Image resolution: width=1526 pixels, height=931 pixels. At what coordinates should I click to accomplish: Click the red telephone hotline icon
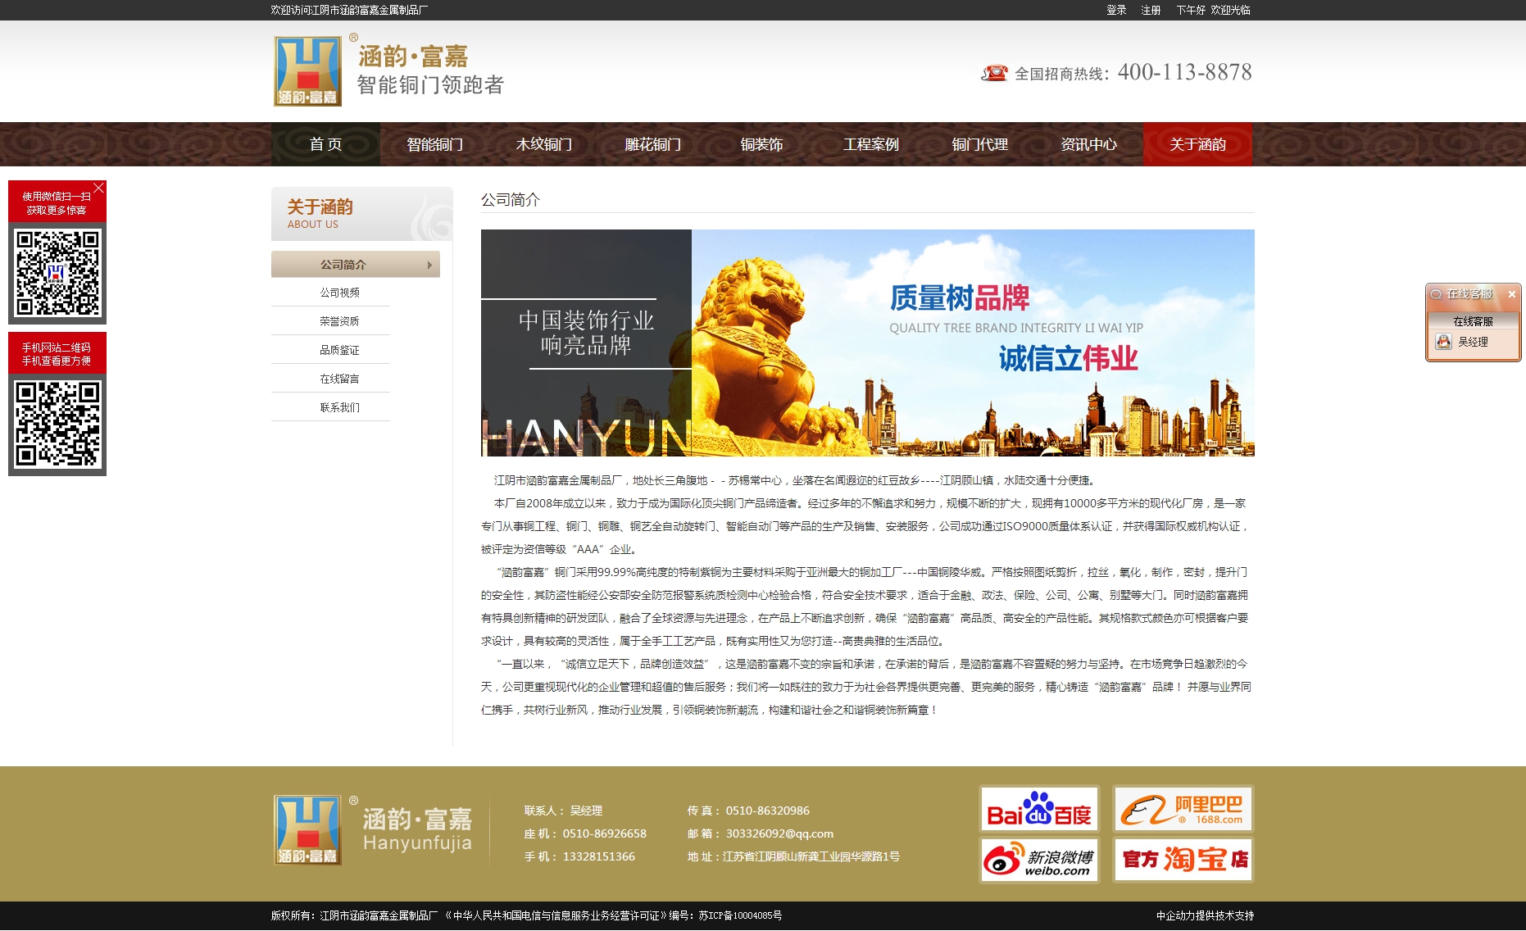[x=994, y=73]
